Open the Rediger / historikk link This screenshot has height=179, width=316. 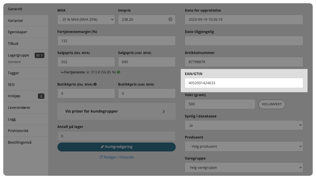coord(116,157)
